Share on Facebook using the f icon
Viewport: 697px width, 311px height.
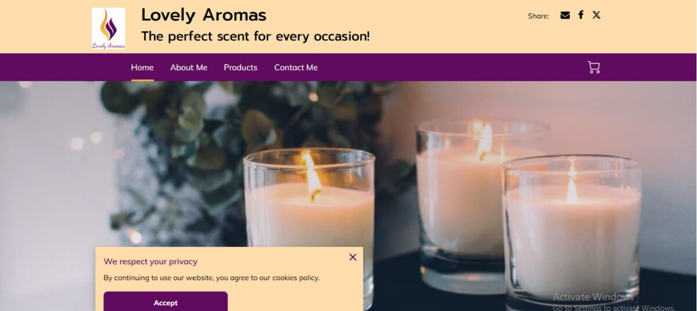pyautogui.click(x=580, y=15)
